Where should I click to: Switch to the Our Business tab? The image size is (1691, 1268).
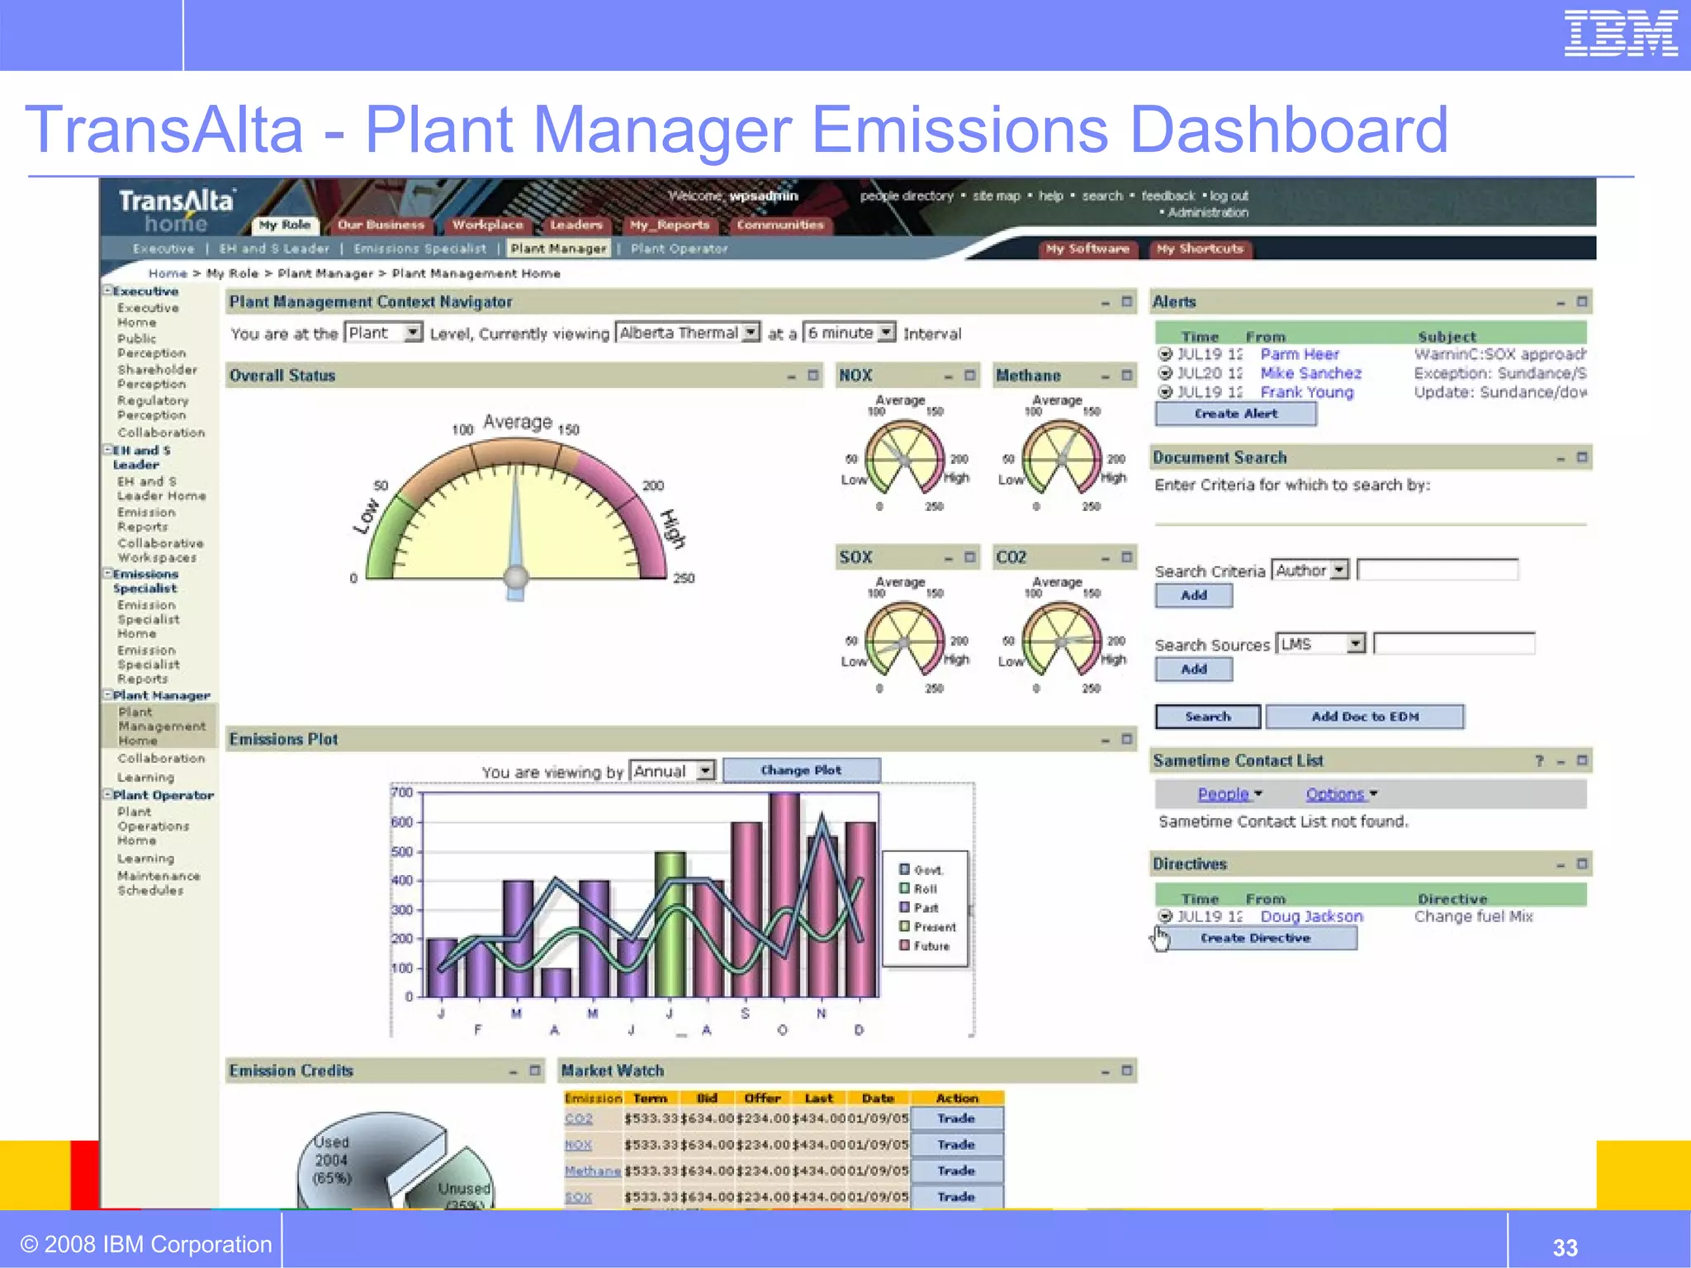(381, 225)
